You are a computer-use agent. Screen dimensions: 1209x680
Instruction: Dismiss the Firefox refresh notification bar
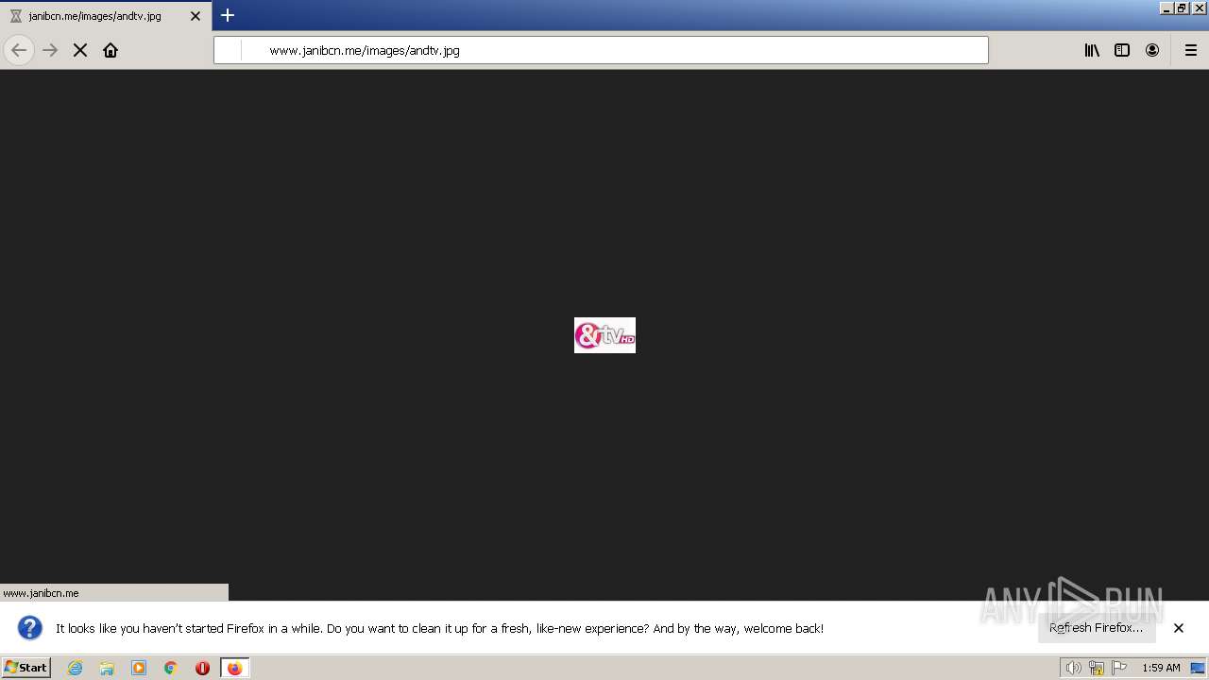click(x=1179, y=628)
